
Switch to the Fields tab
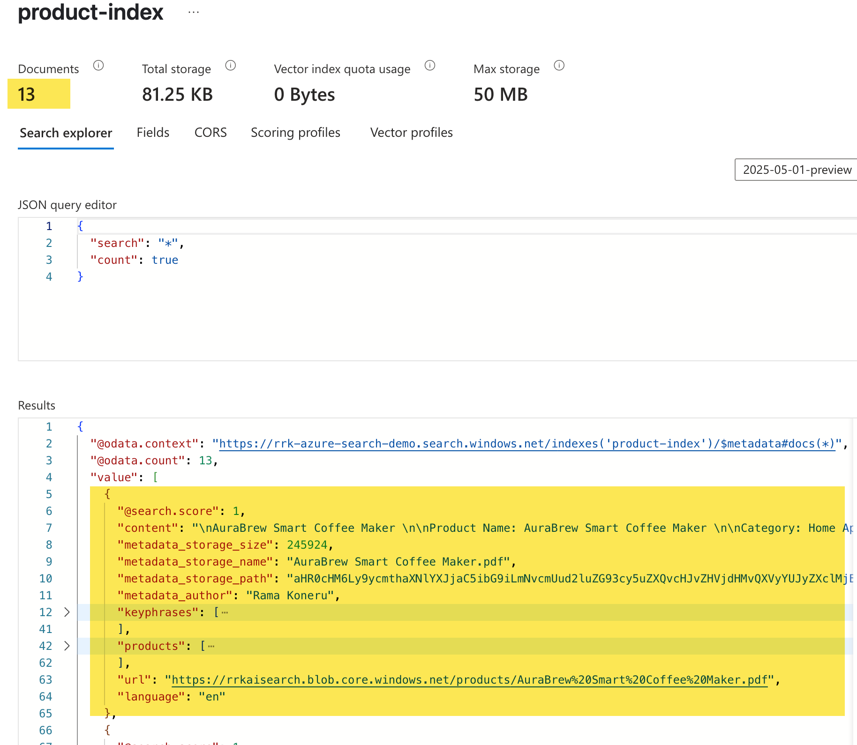point(153,133)
